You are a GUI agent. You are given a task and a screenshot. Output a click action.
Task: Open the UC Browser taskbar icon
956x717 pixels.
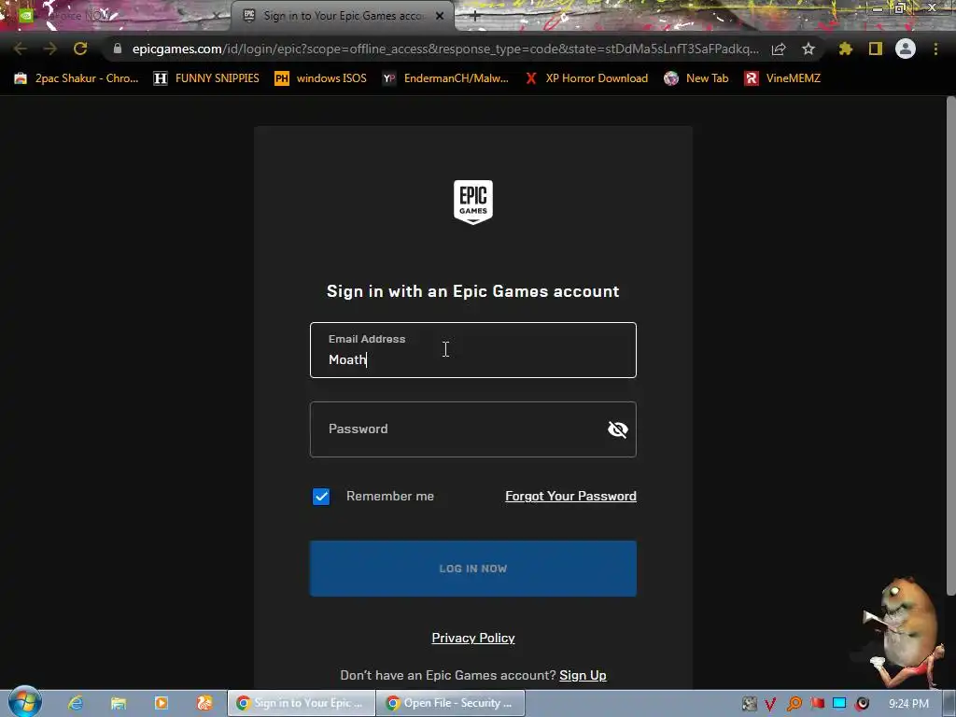[204, 703]
